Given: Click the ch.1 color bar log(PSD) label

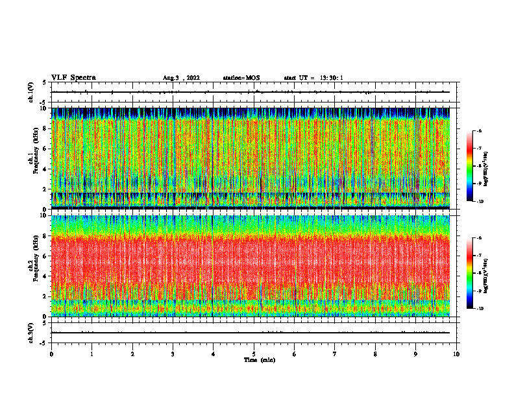Looking at the screenshot, I should [x=486, y=169].
